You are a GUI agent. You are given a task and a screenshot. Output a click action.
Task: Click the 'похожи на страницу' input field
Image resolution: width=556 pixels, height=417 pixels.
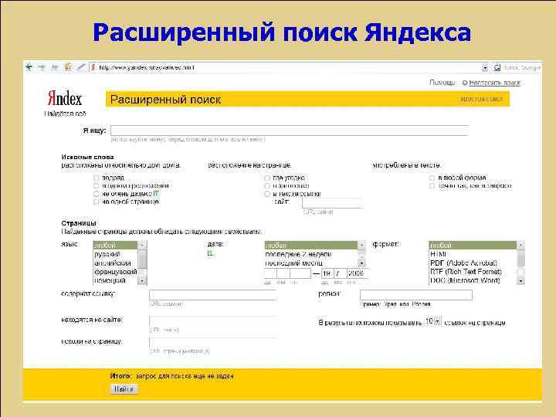pos(213,343)
